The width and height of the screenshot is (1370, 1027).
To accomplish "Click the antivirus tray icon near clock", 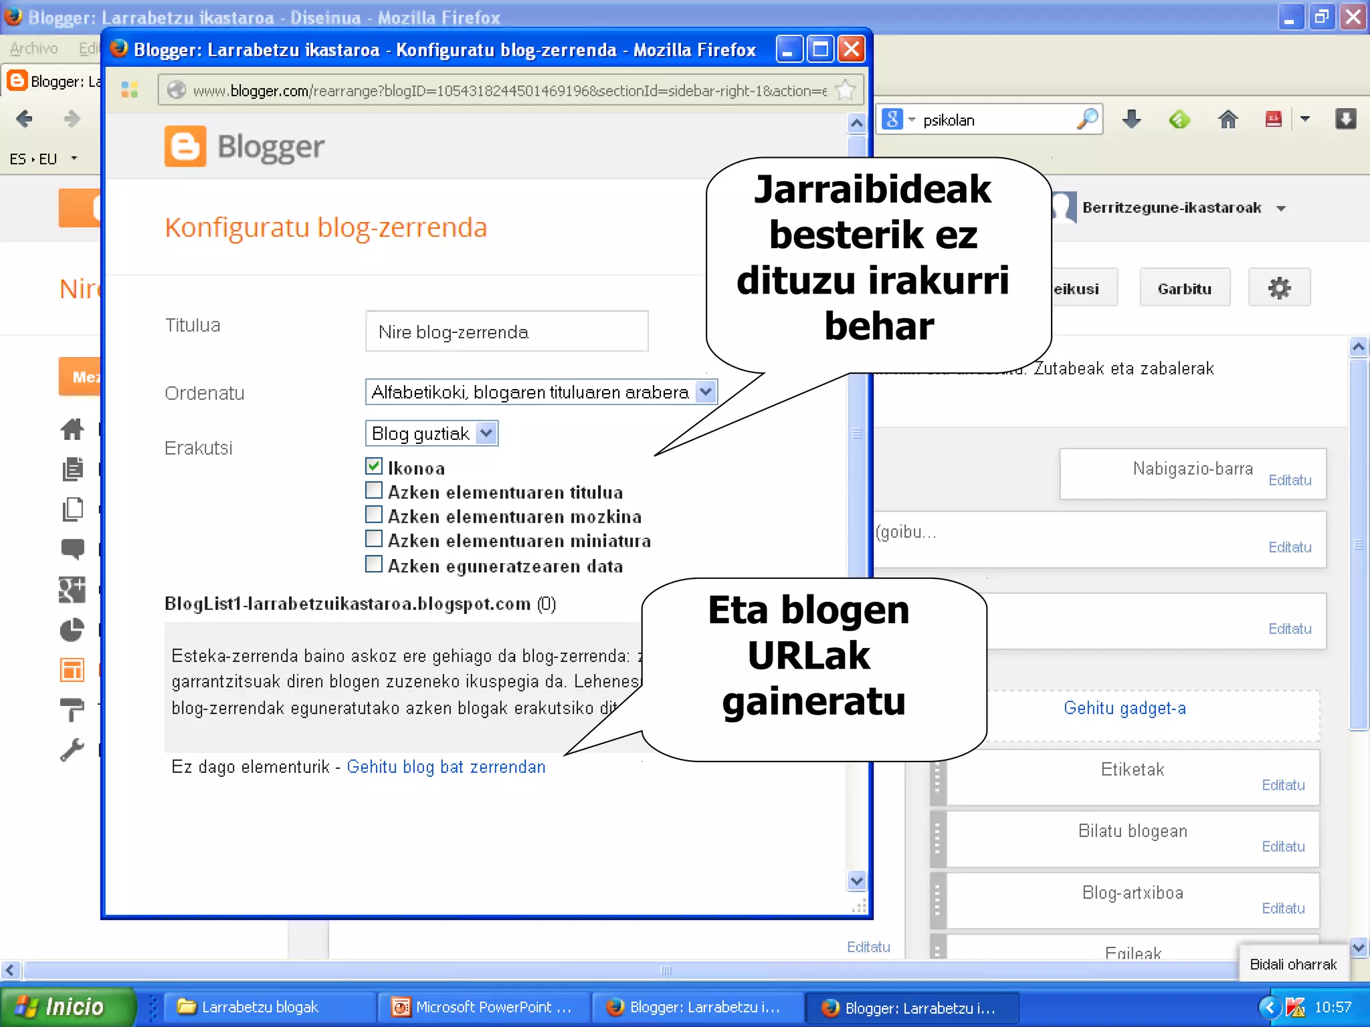I will tap(1295, 1007).
